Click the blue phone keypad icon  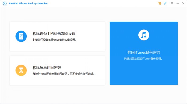[21, 36]
